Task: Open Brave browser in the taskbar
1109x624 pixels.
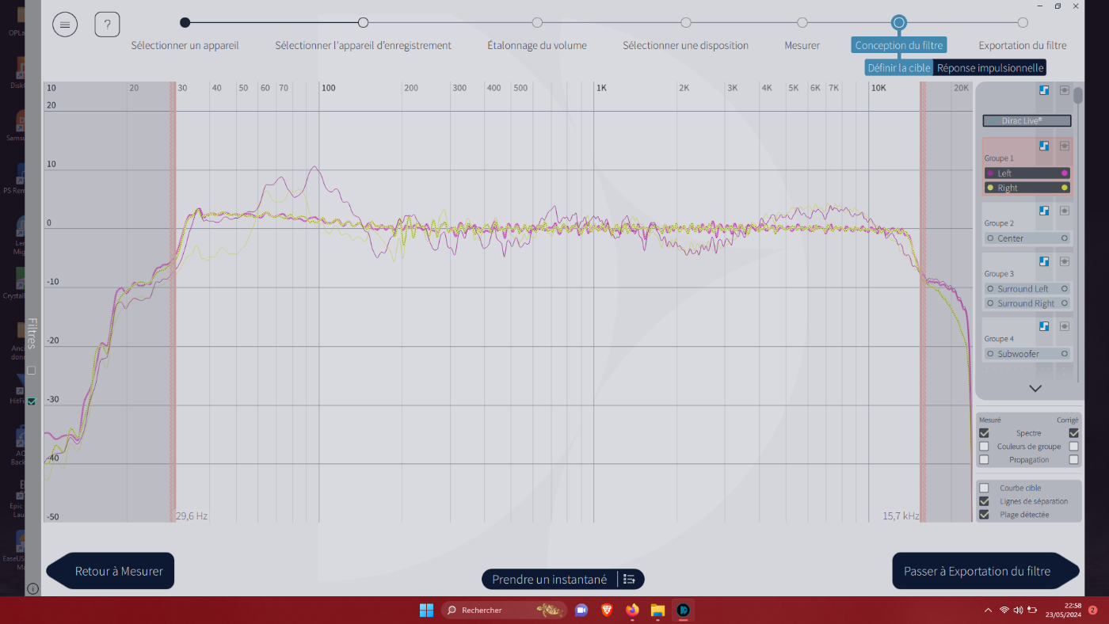Action: click(607, 610)
